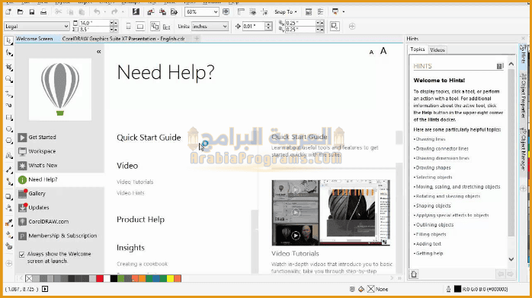
Task: Open the Topics tab in Hints
Action: click(x=418, y=49)
